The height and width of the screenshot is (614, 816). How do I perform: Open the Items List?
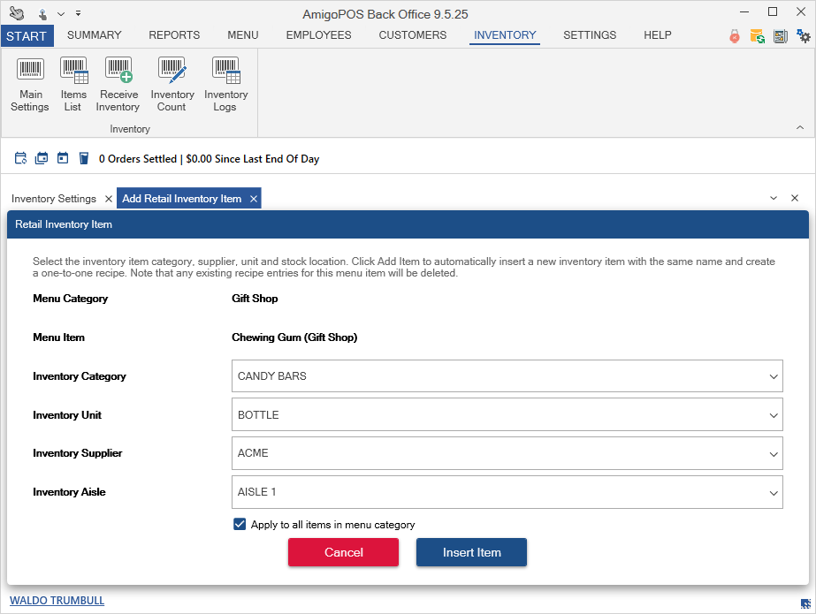pyautogui.click(x=73, y=85)
